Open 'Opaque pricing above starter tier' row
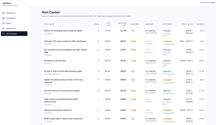 tap(124, 112)
